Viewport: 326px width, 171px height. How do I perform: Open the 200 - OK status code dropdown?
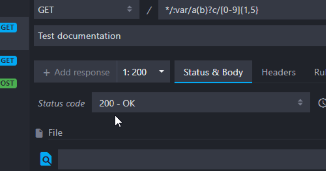coord(201,103)
